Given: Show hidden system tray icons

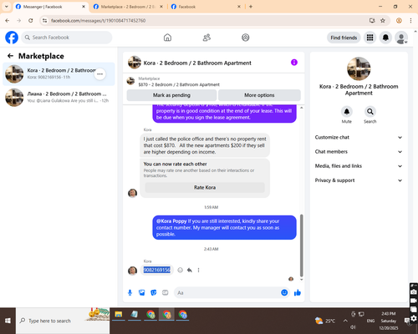Looking at the screenshot, I should point(345,321).
